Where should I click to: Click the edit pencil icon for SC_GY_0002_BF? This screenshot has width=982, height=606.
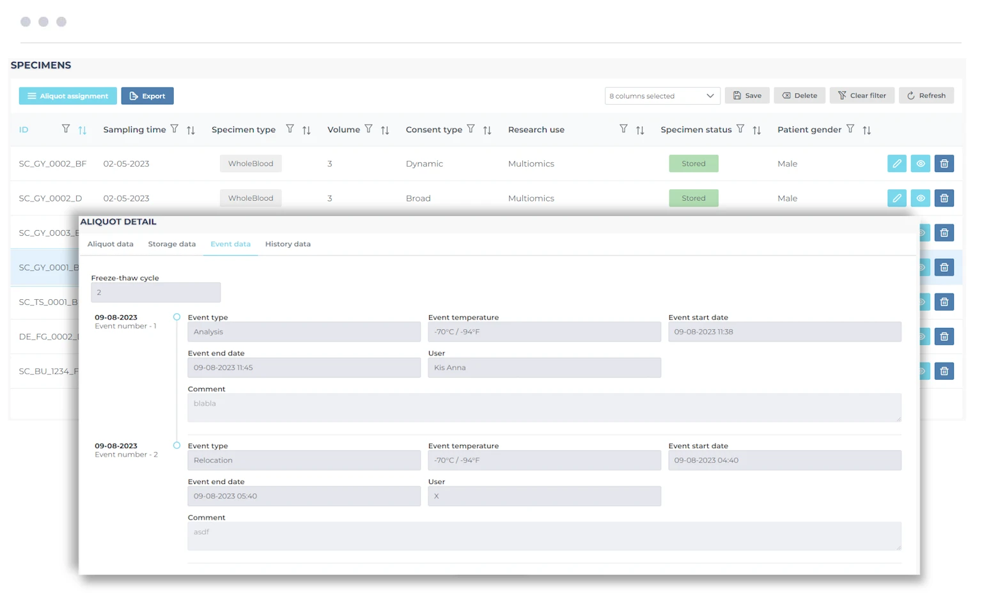point(897,164)
